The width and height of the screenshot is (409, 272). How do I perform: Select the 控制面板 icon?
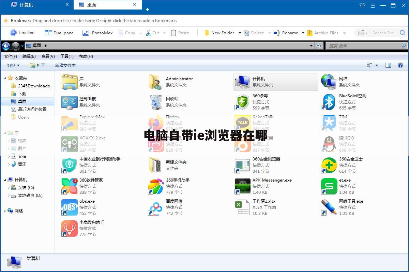tap(70, 102)
